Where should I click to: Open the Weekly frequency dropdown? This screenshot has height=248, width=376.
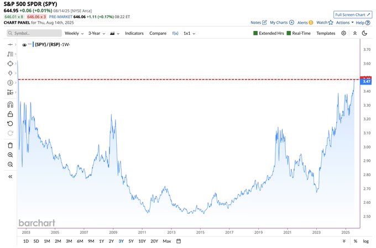[x=74, y=33]
